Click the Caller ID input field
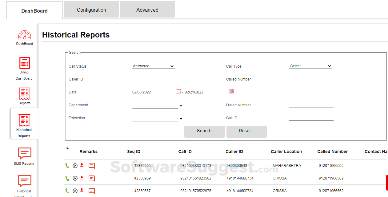The image size is (388, 197). pos(154,79)
